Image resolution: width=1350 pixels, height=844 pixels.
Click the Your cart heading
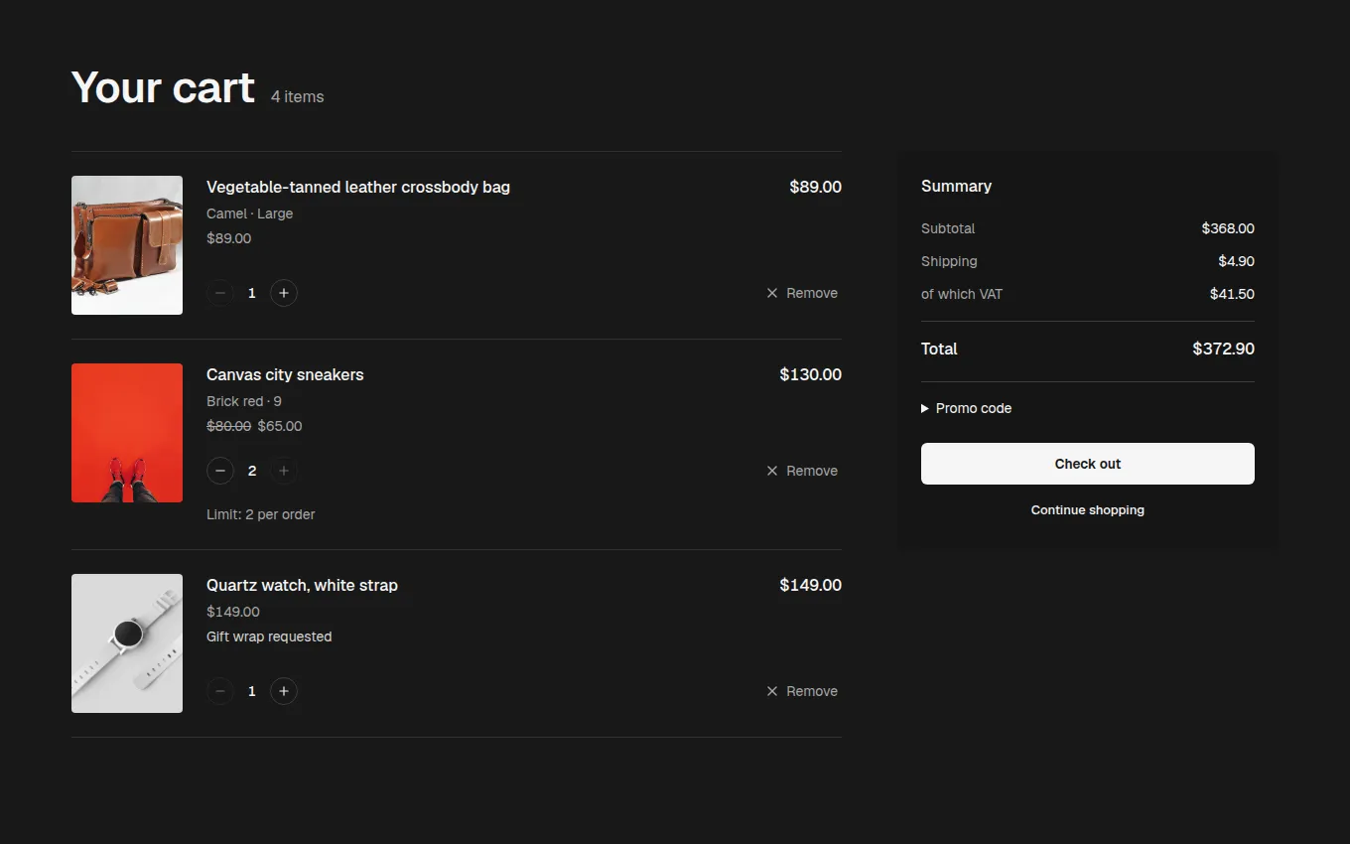pyautogui.click(x=163, y=87)
